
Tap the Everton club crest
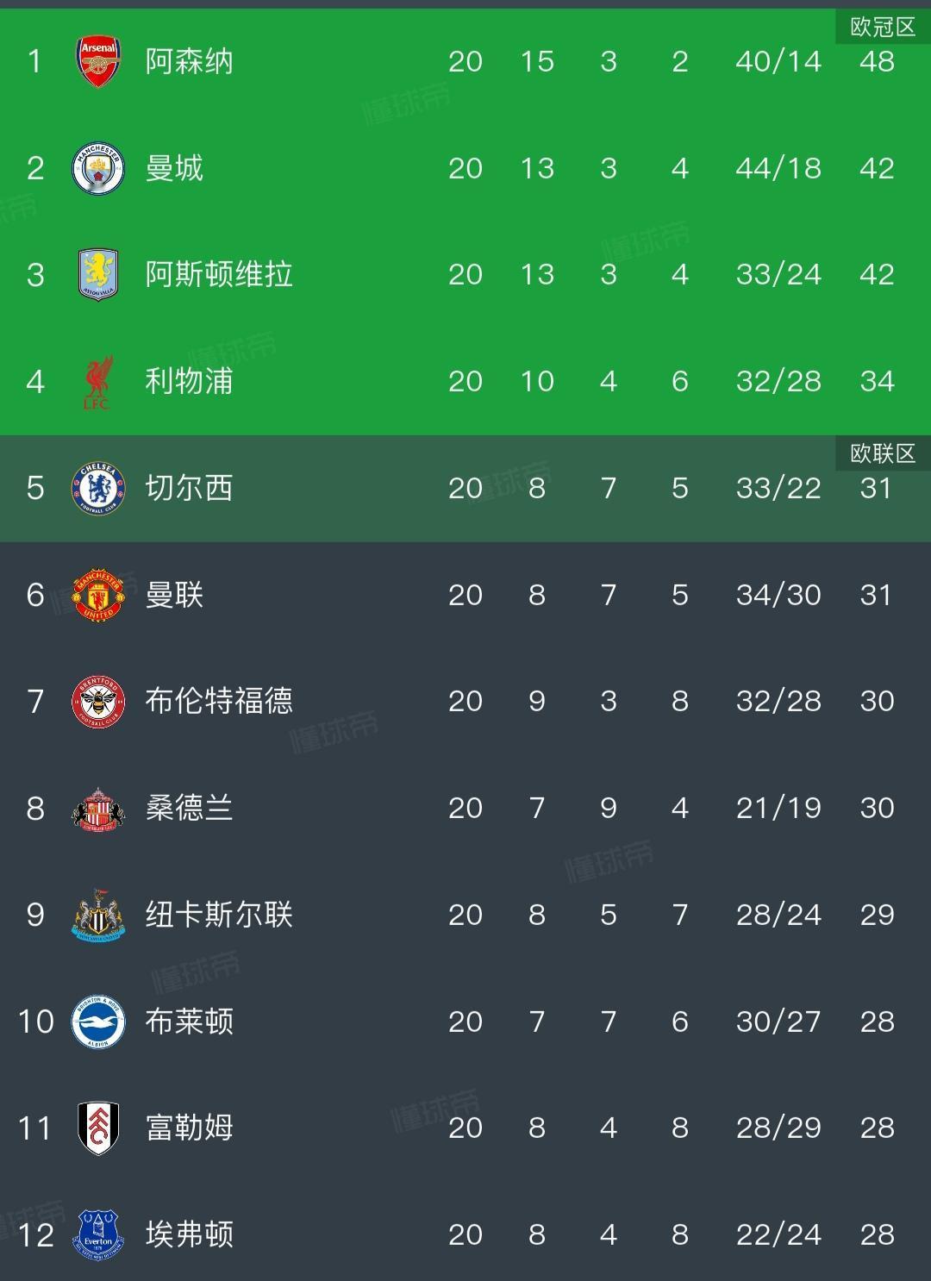point(98,1234)
